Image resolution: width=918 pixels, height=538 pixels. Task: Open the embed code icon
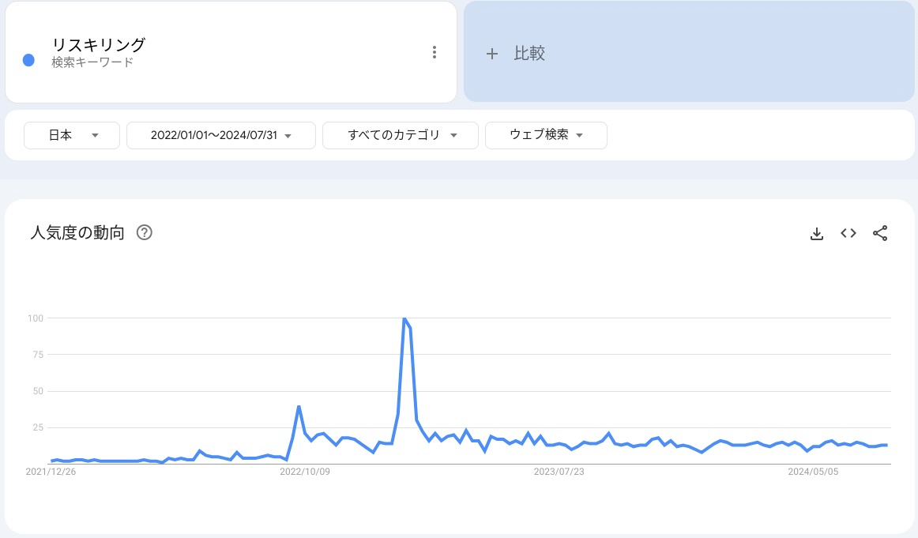848,233
